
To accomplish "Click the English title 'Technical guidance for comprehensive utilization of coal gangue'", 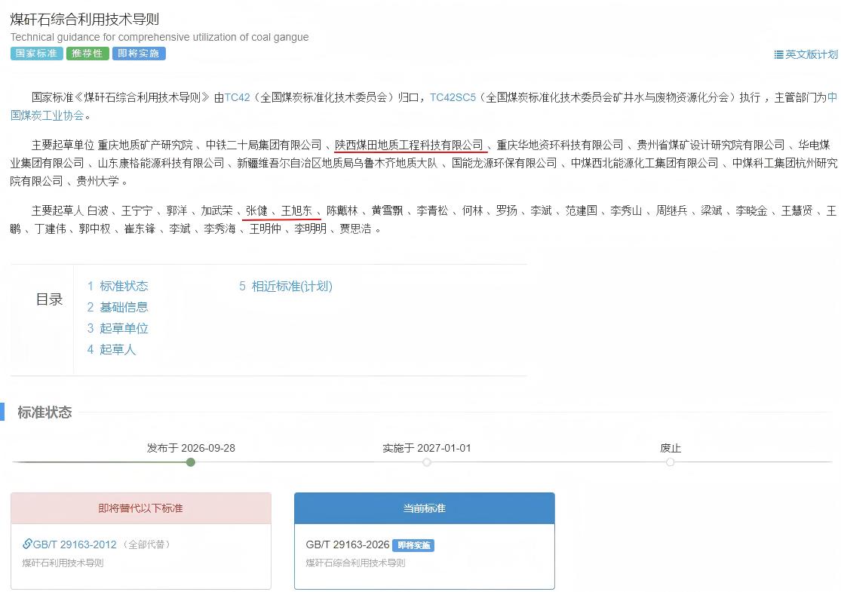I will pos(159,37).
